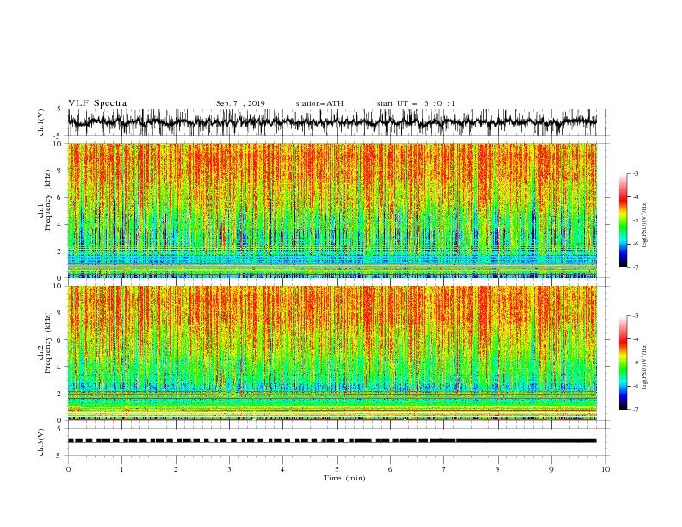Click the time axis tick label '1'
This screenshot has width=682, height=527.
tap(121, 469)
